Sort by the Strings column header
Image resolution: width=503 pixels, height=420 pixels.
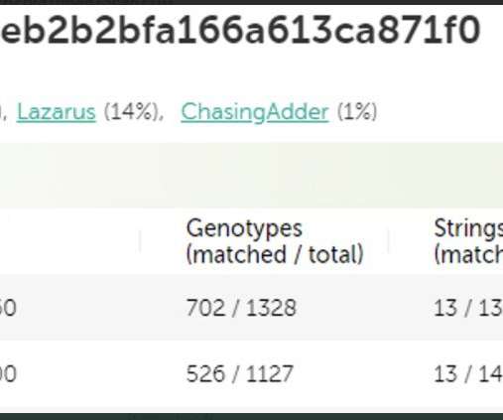coord(468,241)
